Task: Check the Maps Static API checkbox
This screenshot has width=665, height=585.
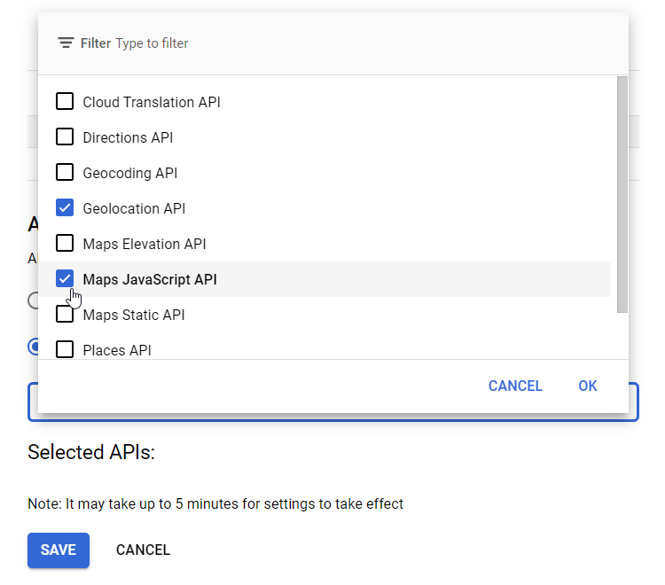Action: pos(65,314)
